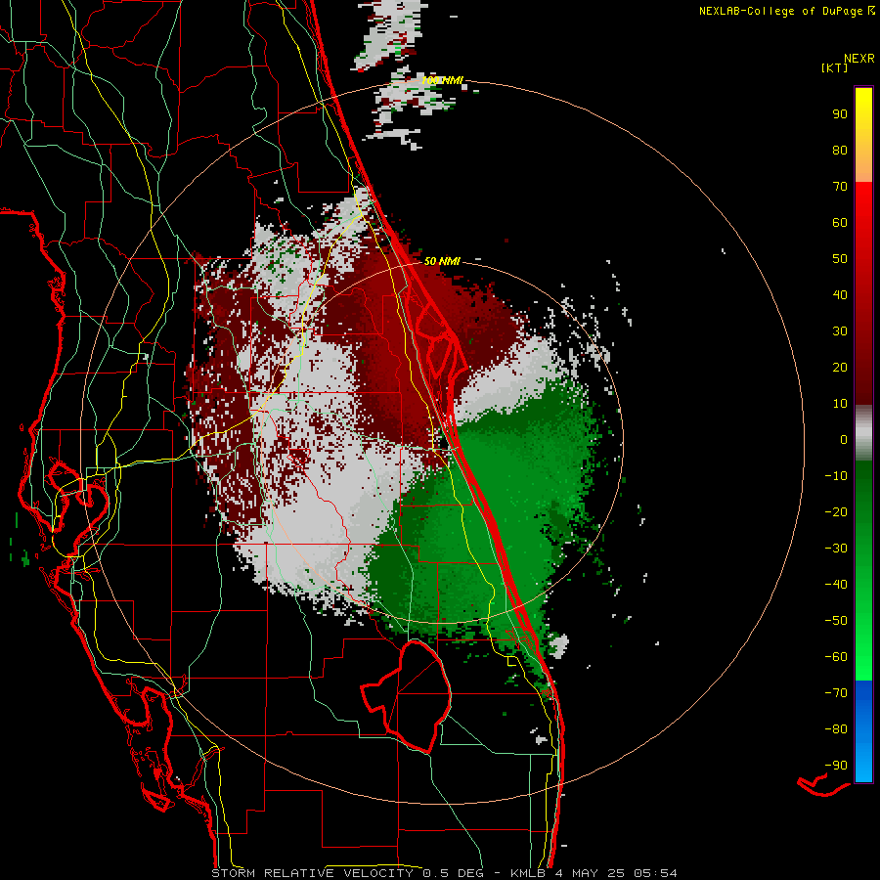Click the NEXR label above the scale

click(858, 59)
